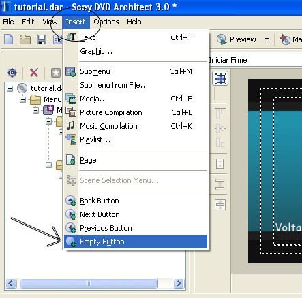Screen dimensions: 302x298
Task: Click the New project toolbar icon
Action: coord(9,39)
